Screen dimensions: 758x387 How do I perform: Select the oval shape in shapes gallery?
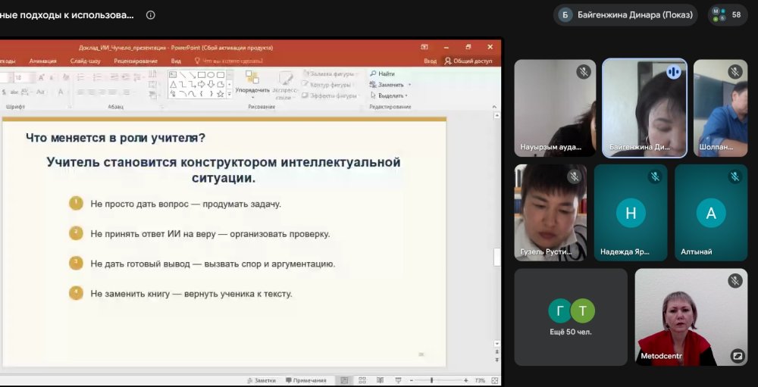click(x=211, y=75)
